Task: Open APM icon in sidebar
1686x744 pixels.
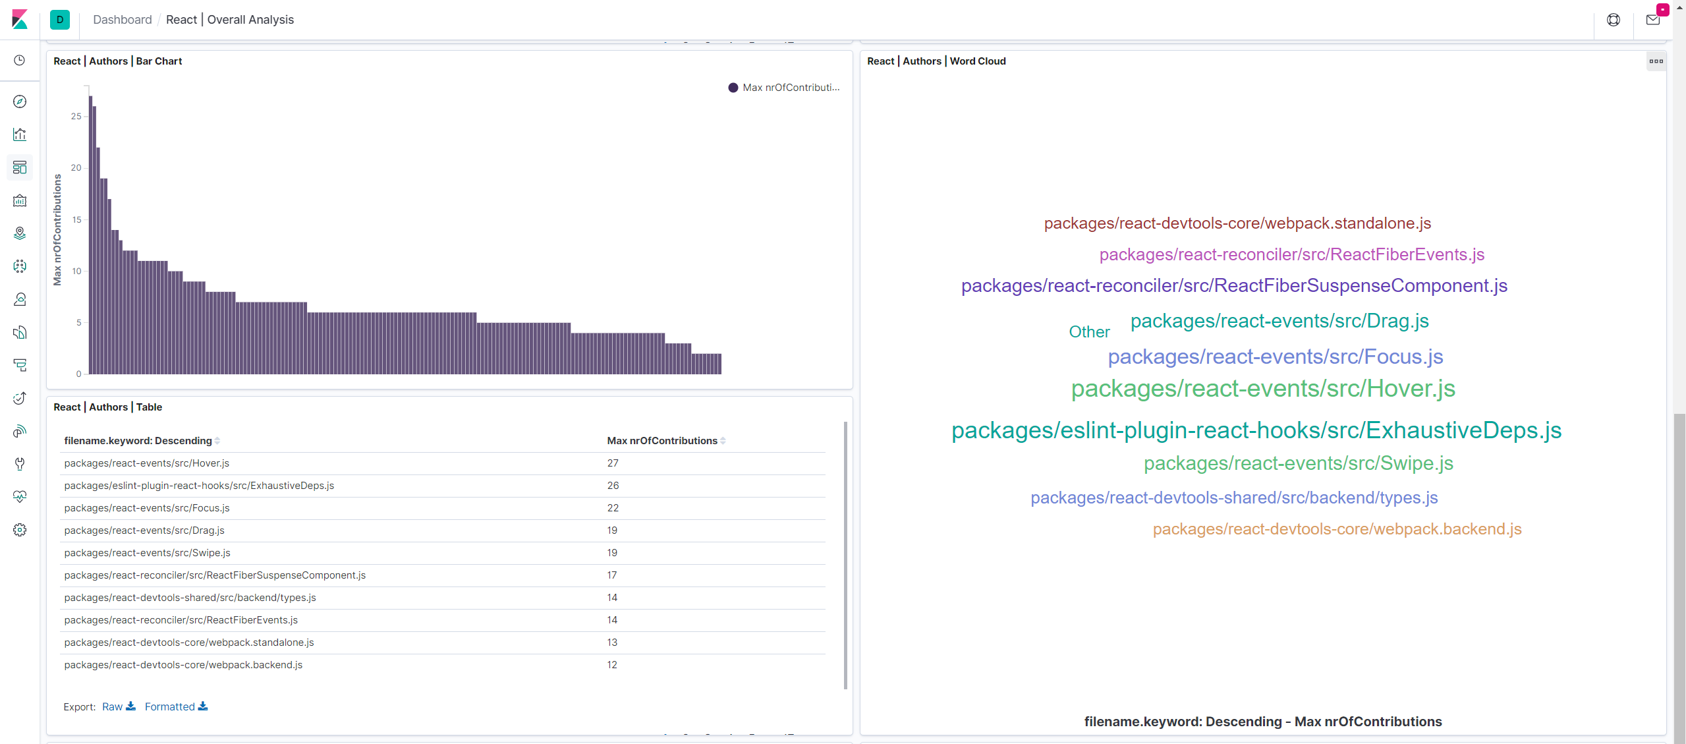Action: pos(20,365)
